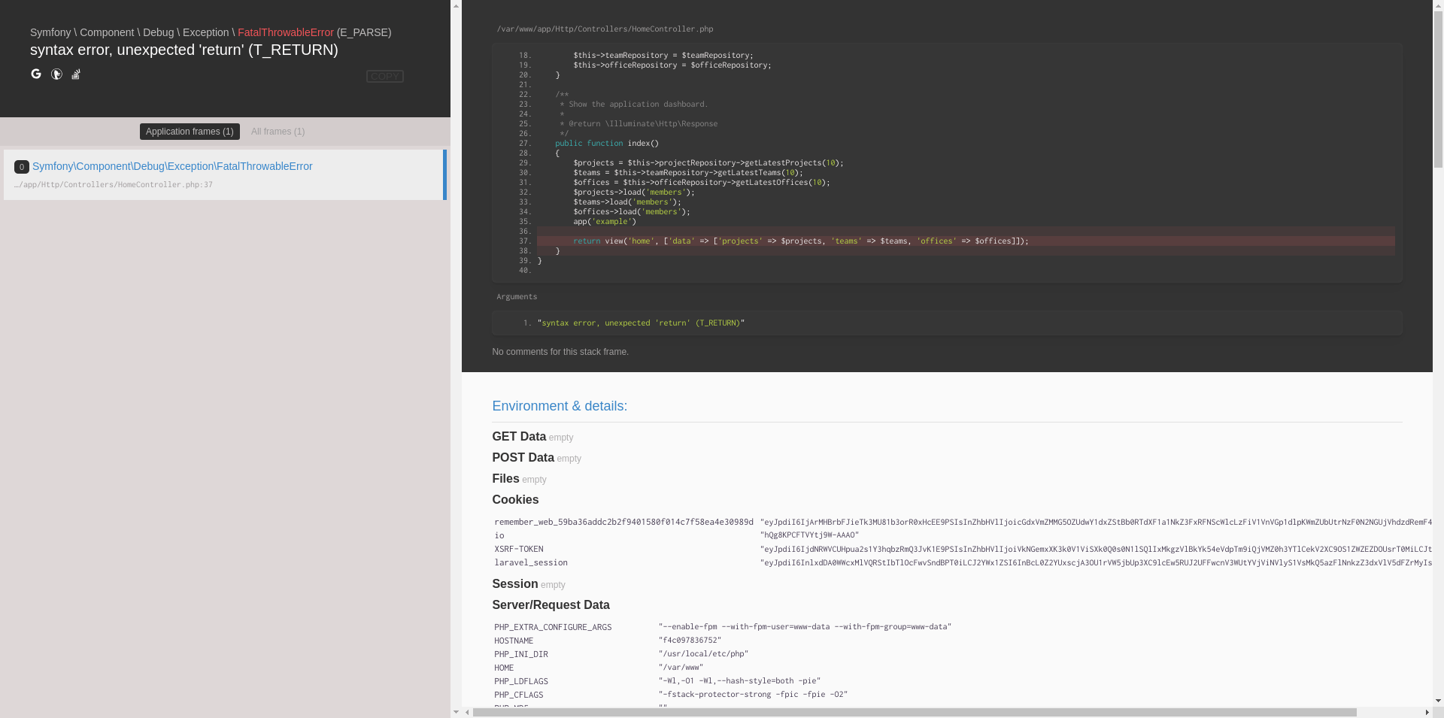
Task: Select stack frame 0 for HomeController.php
Action: (x=172, y=166)
